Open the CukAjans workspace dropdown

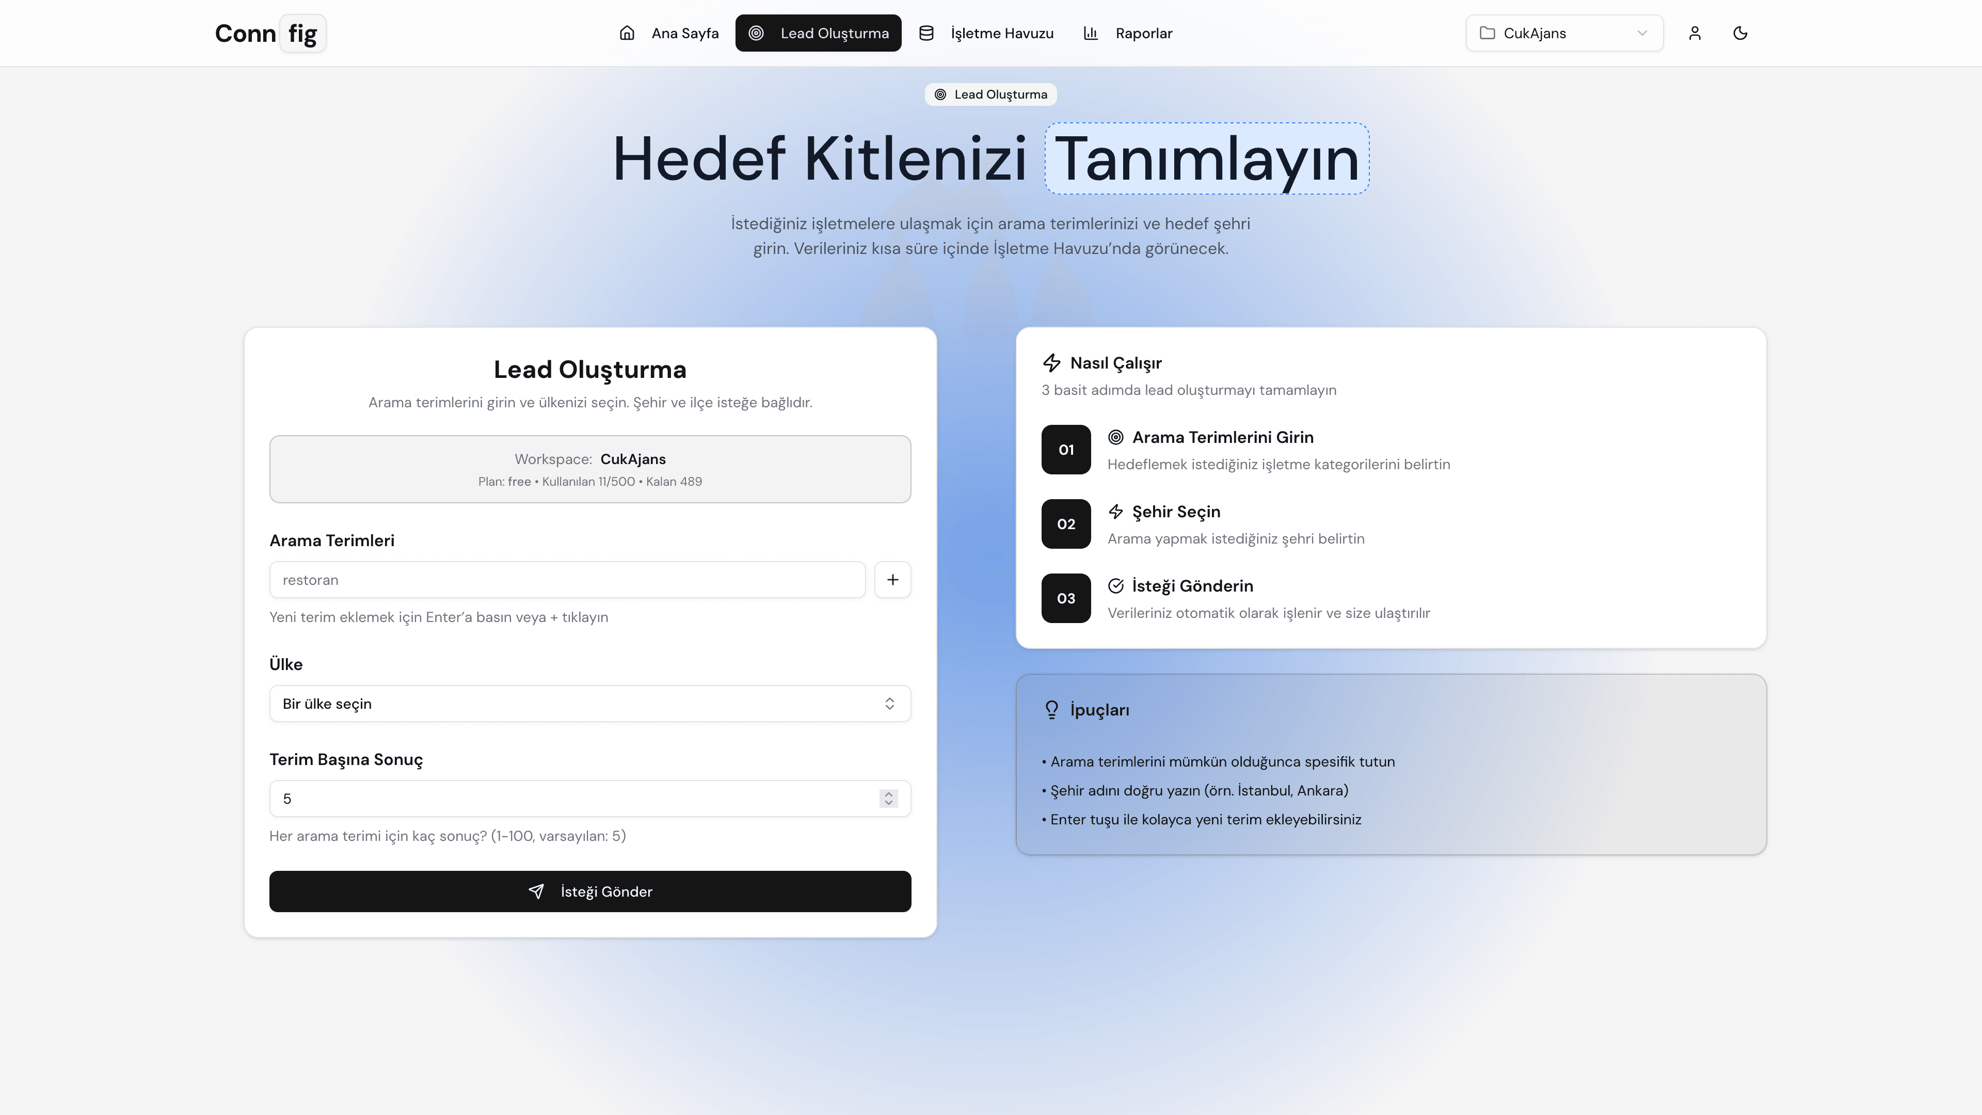pos(1564,33)
